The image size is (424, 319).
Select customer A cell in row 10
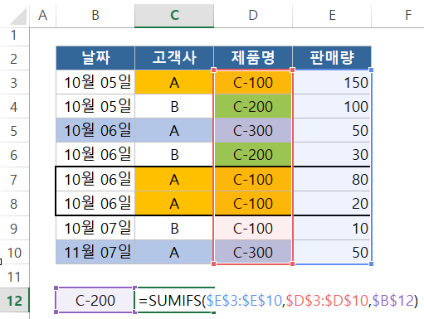(x=174, y=252)
